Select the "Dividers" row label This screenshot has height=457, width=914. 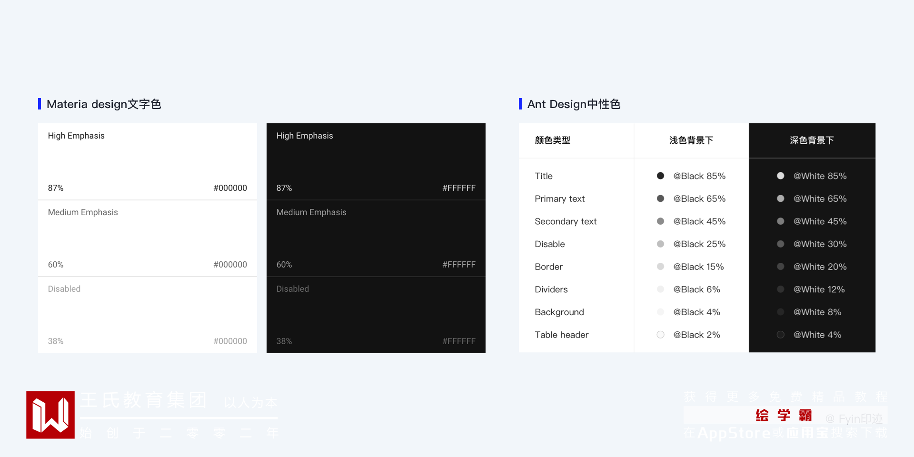(551, 289)
